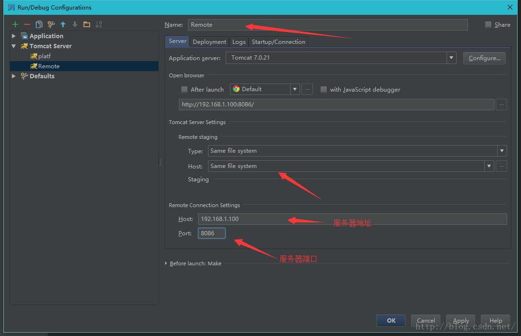
Task: Edit defaults with wrench icon
Action: [51, 24]
